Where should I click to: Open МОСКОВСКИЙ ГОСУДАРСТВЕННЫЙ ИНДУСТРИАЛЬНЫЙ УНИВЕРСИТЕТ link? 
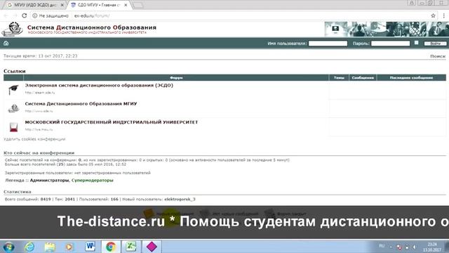click(112, 122)
